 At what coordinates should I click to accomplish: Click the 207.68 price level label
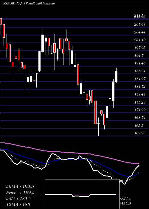[140, 24]
